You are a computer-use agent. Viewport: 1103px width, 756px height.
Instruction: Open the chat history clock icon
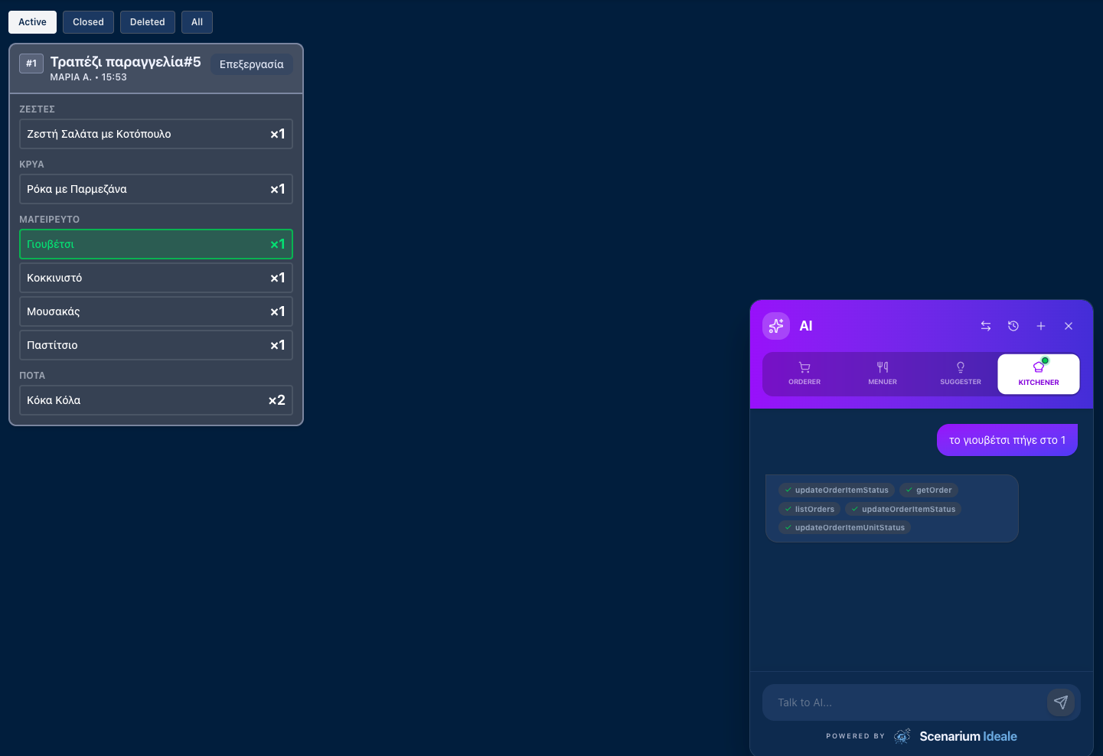pos(1013,326)
